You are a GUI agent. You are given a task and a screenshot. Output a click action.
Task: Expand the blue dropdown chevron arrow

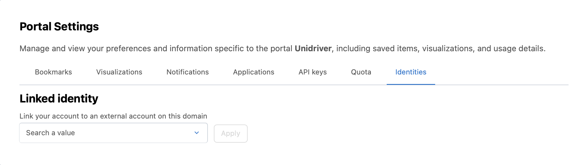197,133
